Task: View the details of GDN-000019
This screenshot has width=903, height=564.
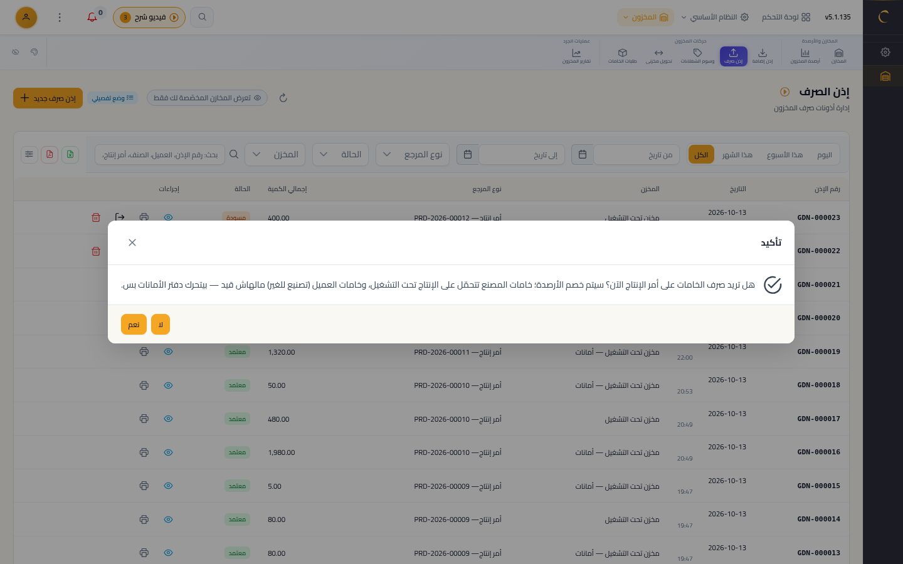Action: click(x=168, y=352)
